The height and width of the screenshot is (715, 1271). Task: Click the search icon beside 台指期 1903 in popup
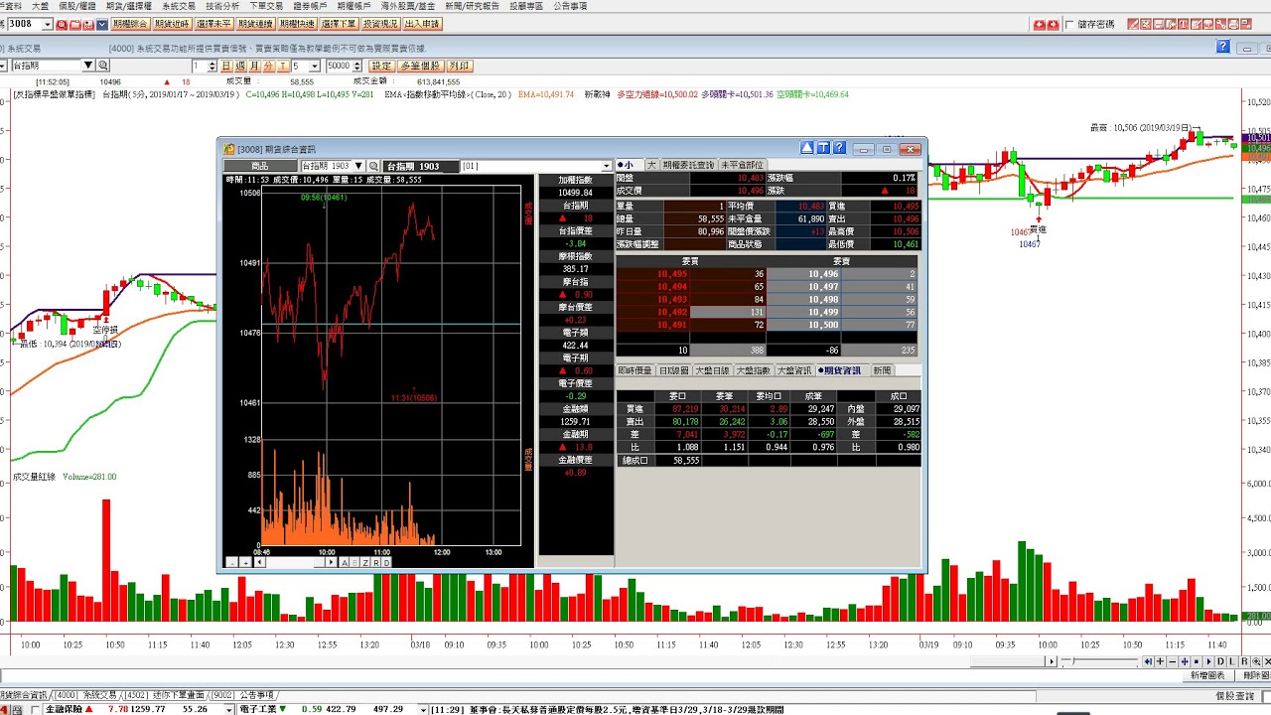click(x=373, y=166)
